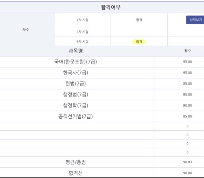Image resolution: width=204 pixels, height=178 pixels.
Task: Click the 합격선 row label
Action: (x=76, y=173)
